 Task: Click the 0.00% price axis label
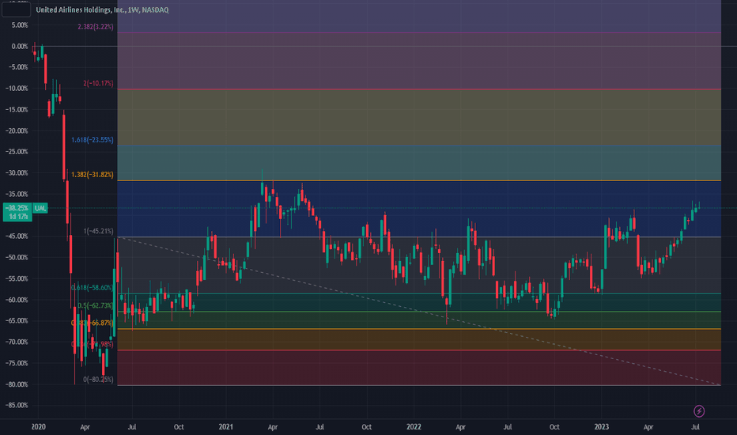pyautogui.click(x=19, y=46)
